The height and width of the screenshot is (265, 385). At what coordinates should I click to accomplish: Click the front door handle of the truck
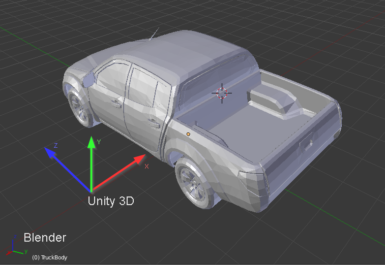coord(116,103)
